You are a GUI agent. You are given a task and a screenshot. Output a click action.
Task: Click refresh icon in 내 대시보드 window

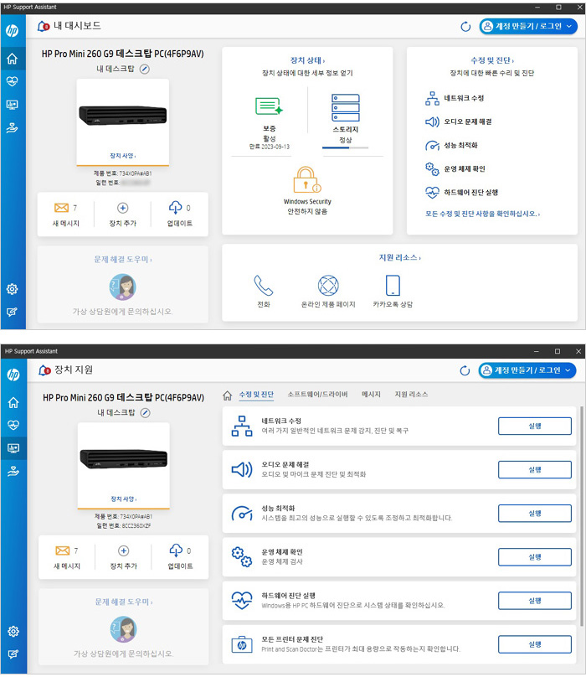click(x=465, y=27)
